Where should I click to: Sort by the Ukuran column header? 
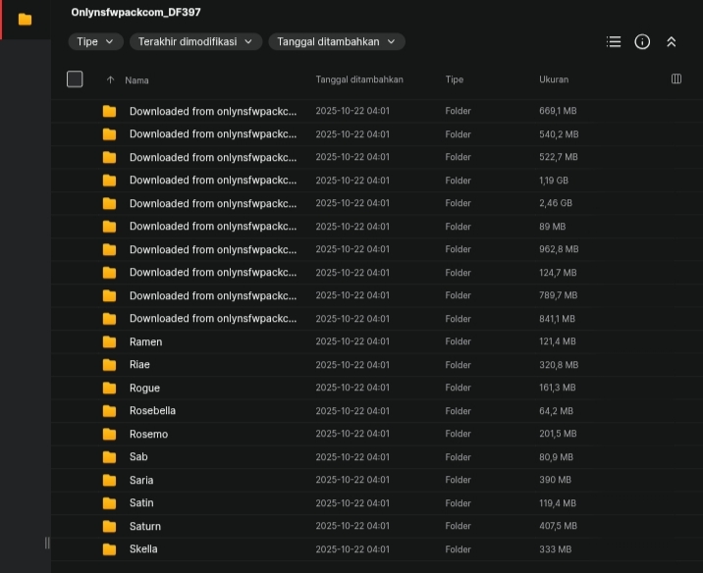pyautogui.click(x=554, y=79)
